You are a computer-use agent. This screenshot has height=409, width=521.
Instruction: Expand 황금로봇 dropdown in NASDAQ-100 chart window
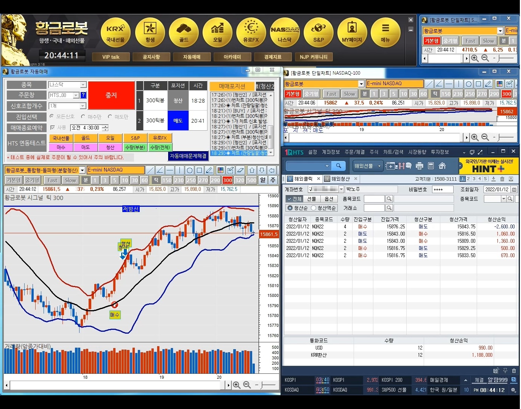point(361,84)
